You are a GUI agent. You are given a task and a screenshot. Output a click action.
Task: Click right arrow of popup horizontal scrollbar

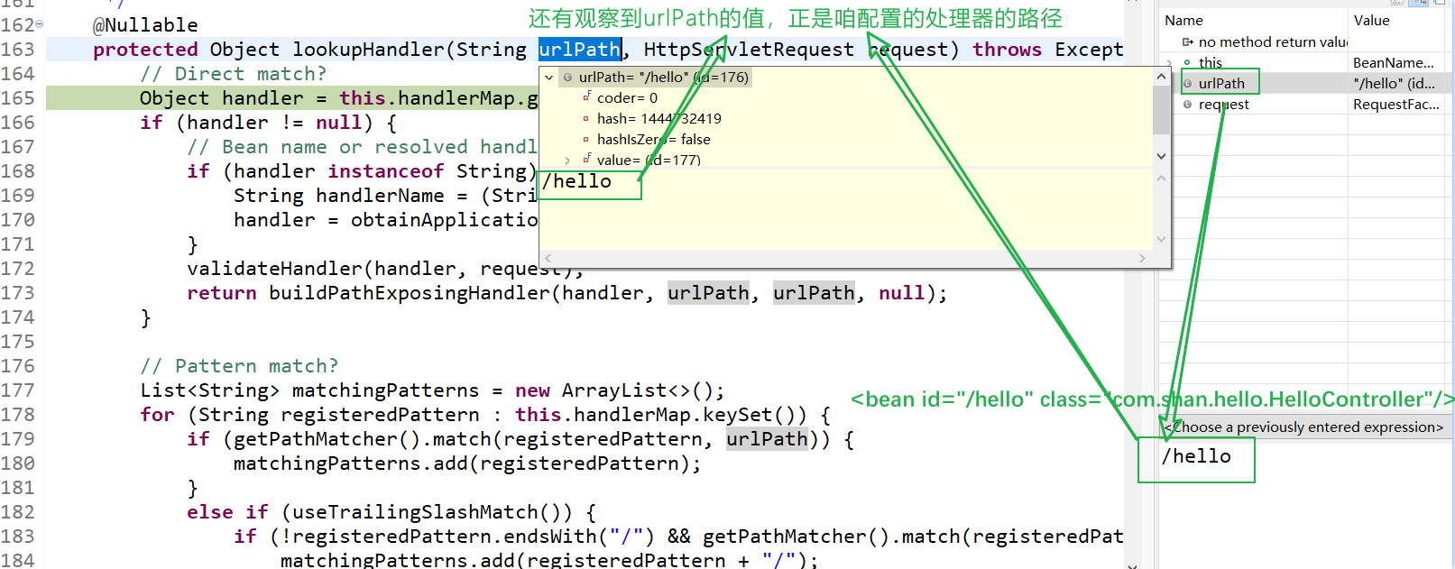1142,258
